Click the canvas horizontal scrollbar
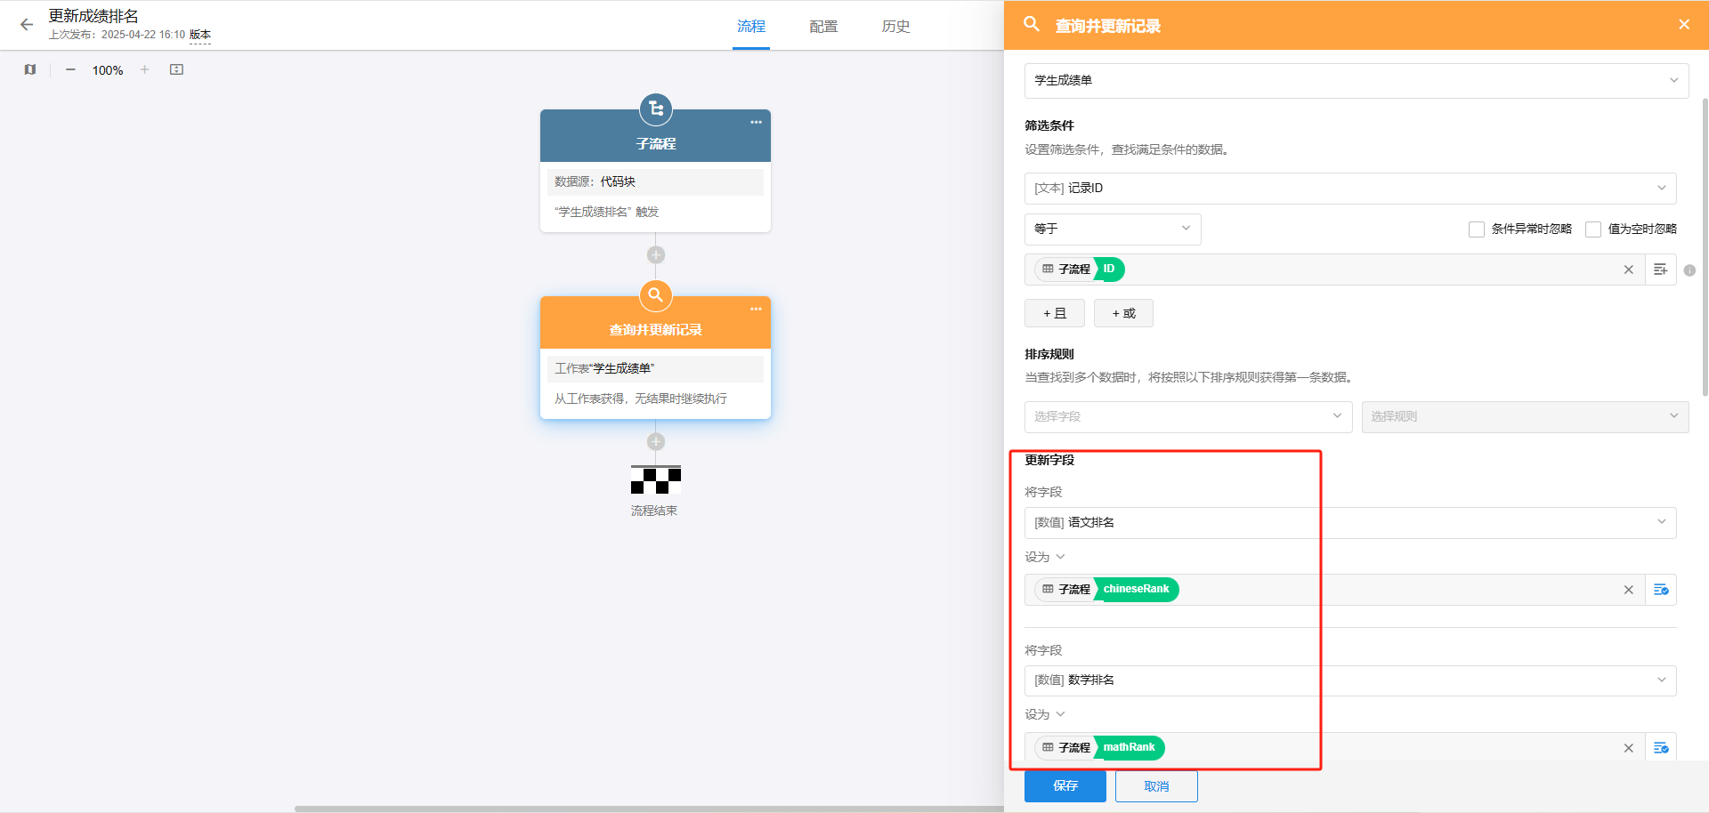Viewport: 1709px width, 813px height. click(650, 809)
